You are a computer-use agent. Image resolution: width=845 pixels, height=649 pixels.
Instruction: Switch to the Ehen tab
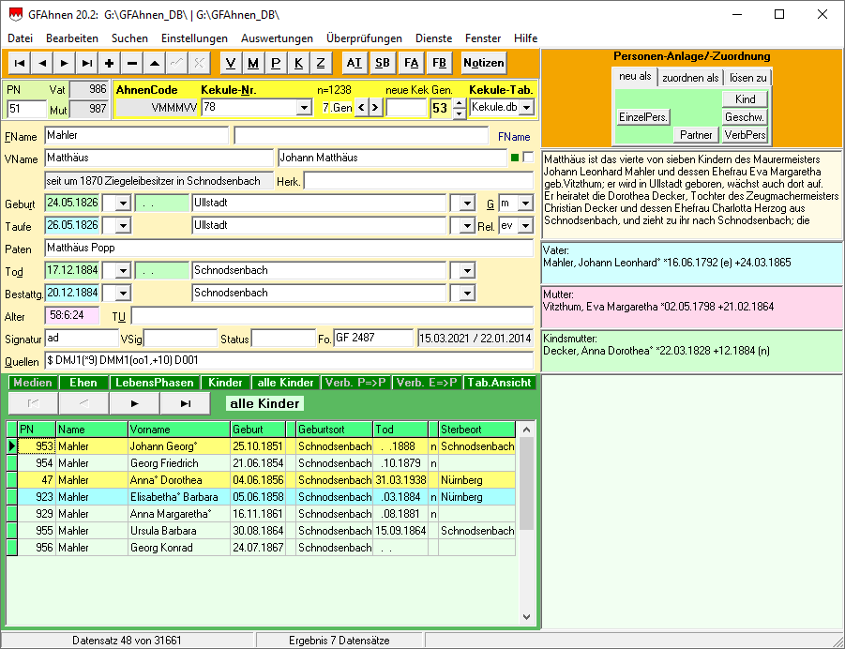(x=83, y=383)
